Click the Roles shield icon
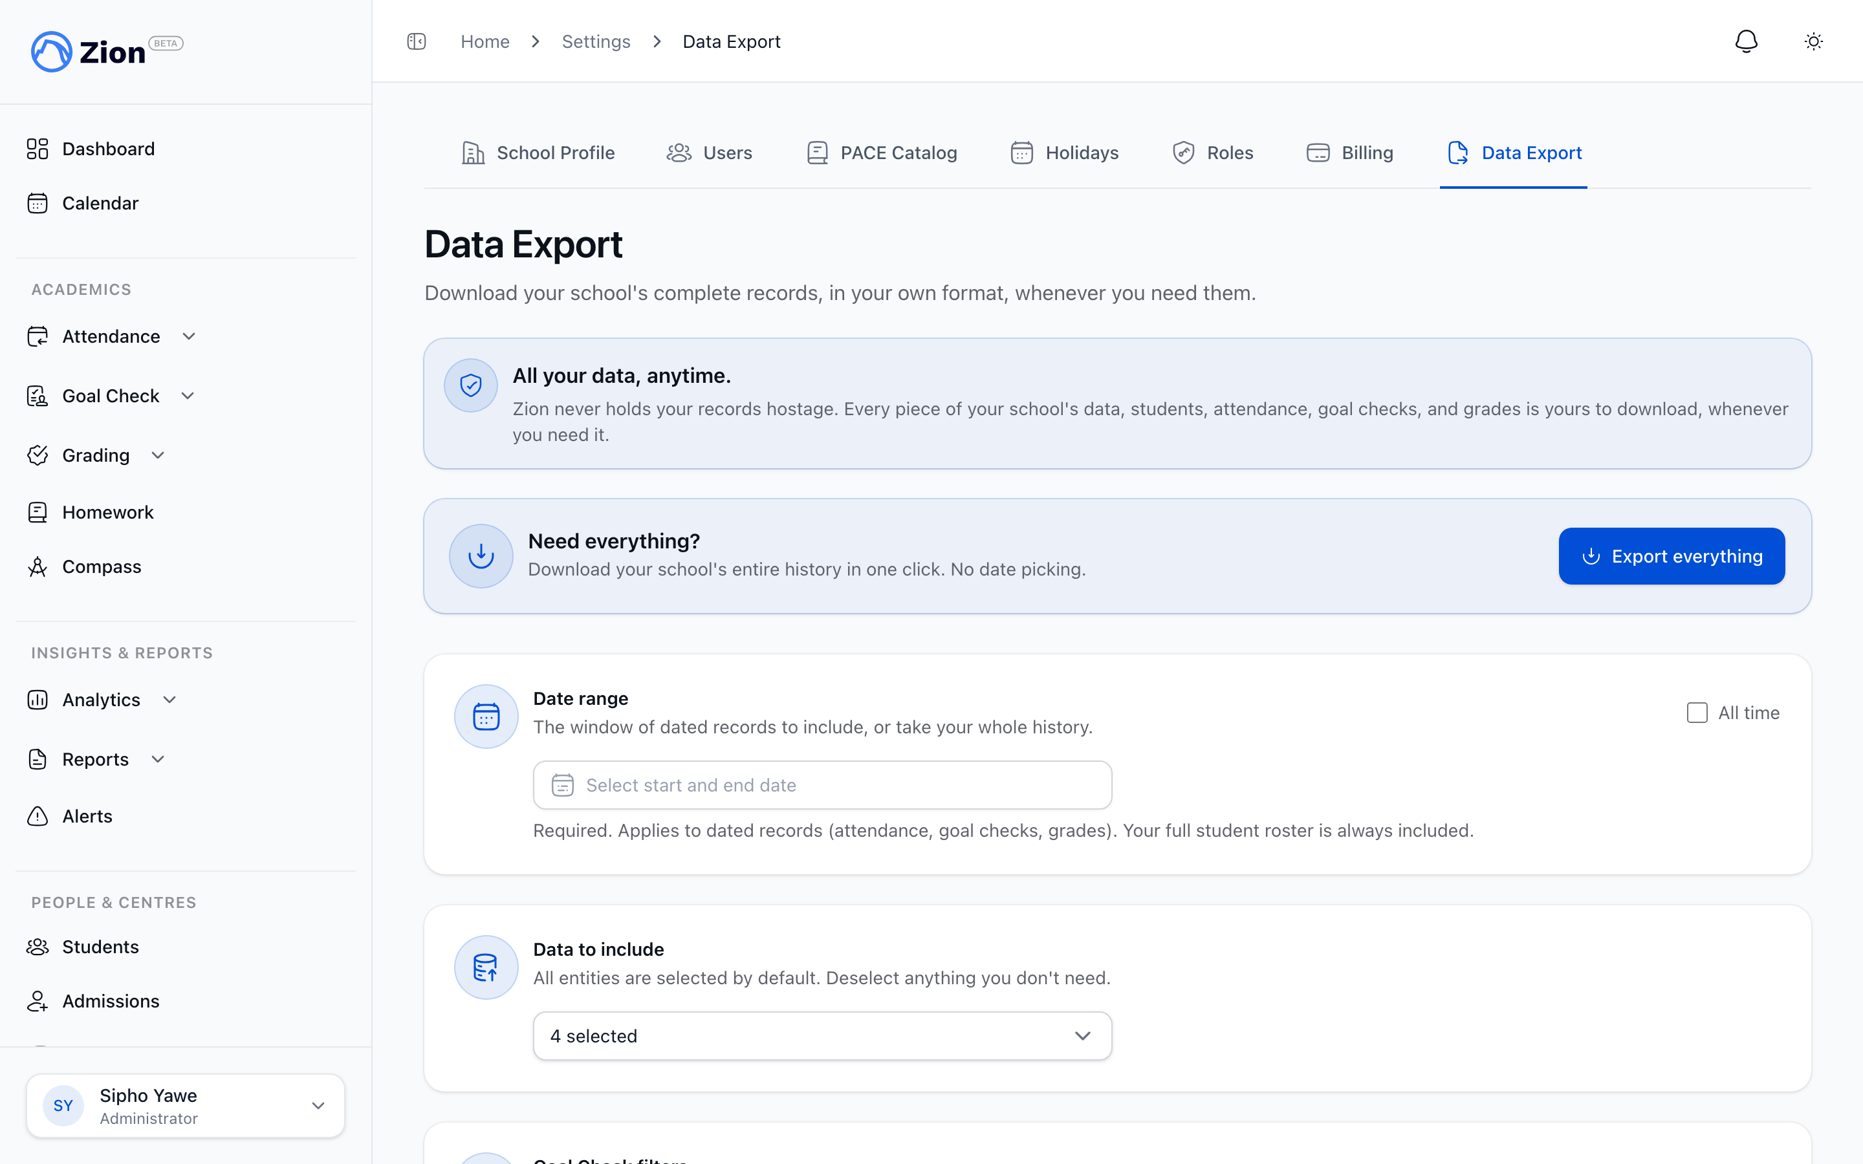Screen dimensions: 1863x1164 (1183, 153)
